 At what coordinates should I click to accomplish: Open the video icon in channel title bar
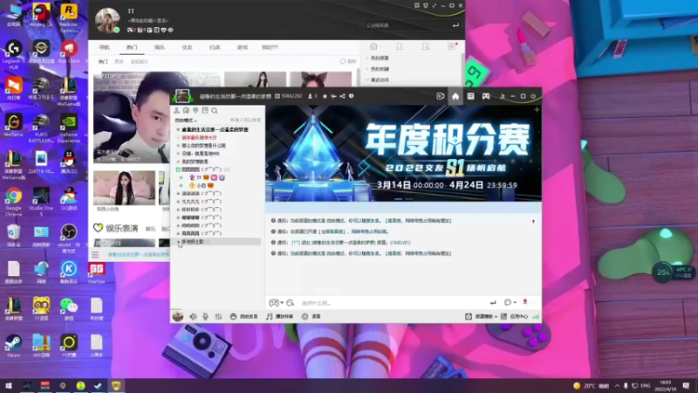coord(441,96)
